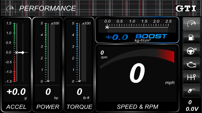
Task: Click the BOOST gauge title
Action: point(151,36)
